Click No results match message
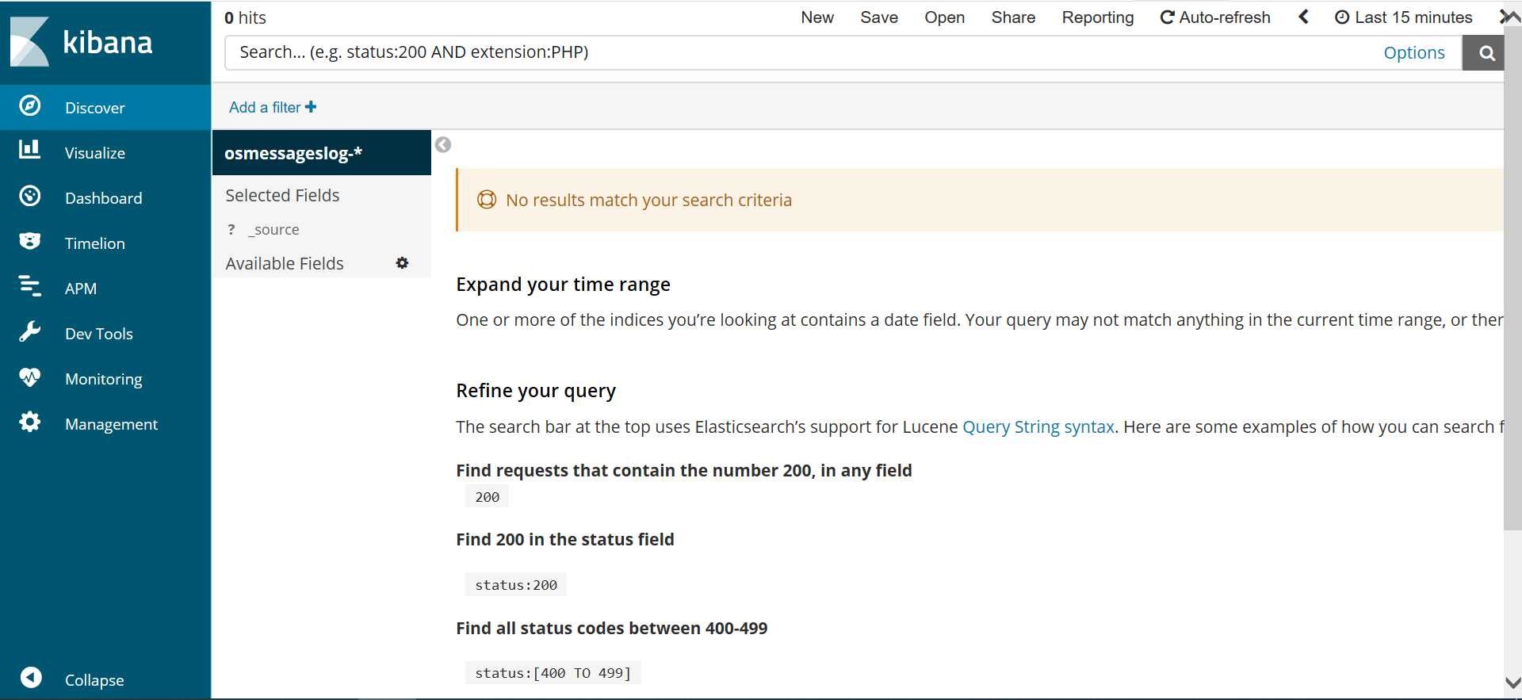 point(648,200)
